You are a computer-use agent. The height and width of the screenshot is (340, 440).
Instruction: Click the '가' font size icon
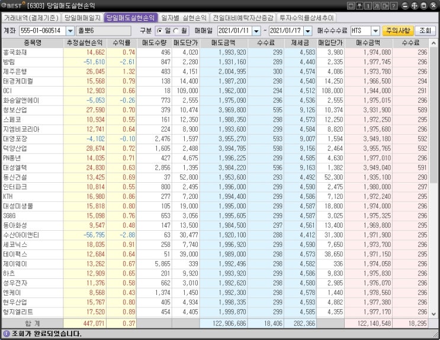377,5
